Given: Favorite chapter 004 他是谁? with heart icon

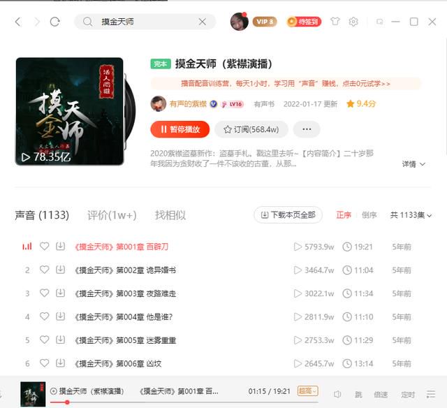Looking at the screenshot, I should tap(44, 316).
